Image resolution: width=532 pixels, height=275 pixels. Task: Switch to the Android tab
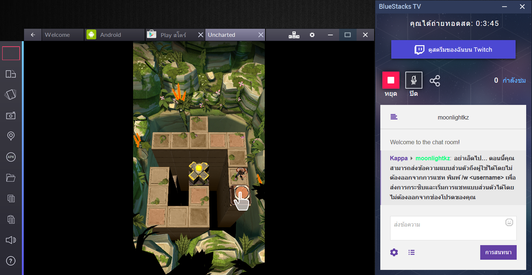click(x=114, y=35)
